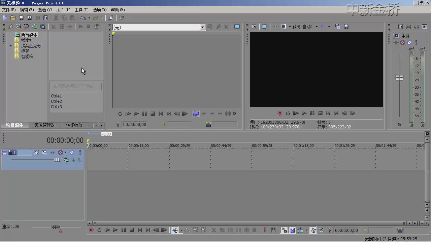Image resolution: width=431 pixels, height=242 pixels.
Task: Open the split screen view dropdown arrow
Action: (x=290, y=27)
